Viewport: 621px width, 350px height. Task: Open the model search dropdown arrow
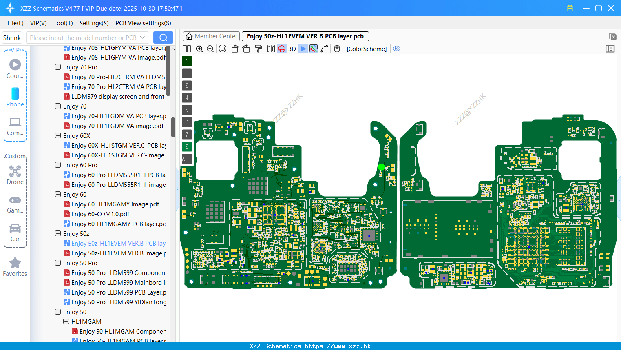(142, 38)
